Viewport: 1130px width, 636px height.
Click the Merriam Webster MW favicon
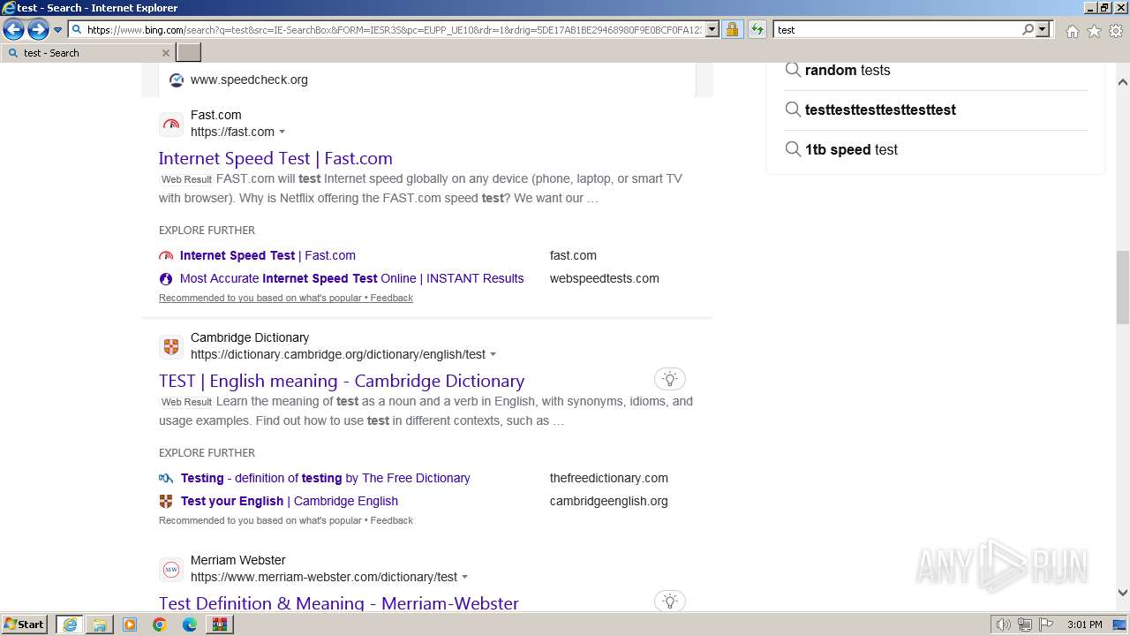pyautogui.click(x=171, y=570)
